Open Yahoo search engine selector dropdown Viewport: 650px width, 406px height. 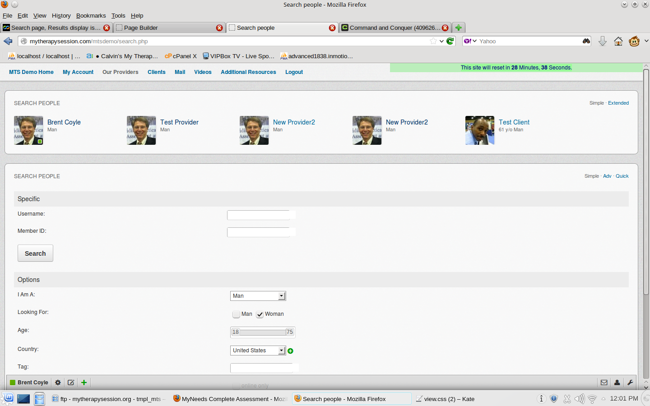(x=470, y=41)
